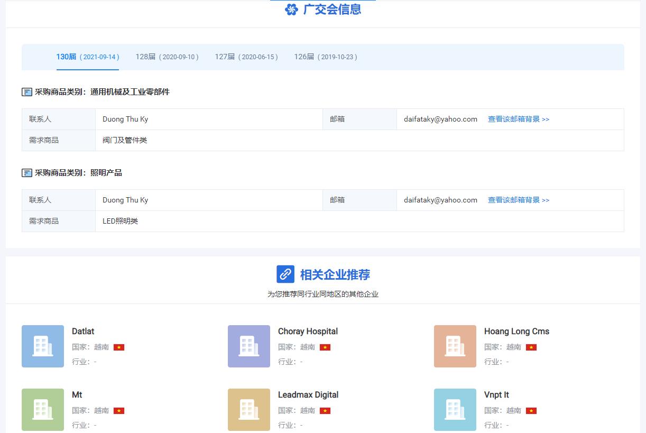
Task: Click the 邮箱 label in the LED照明类 table
Action: click(337, 200)
